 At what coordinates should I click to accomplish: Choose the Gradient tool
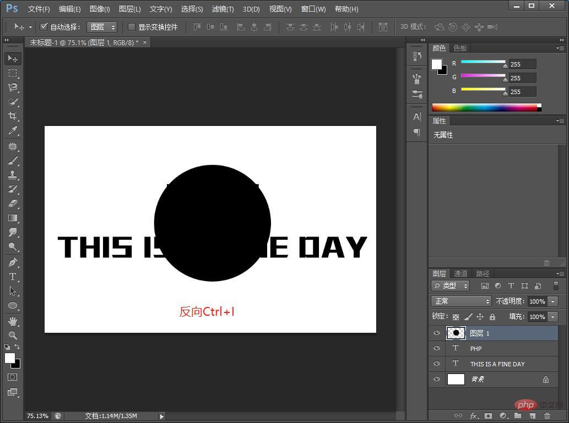pos(13,218)
